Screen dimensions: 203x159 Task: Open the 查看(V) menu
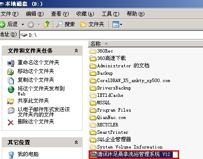(x=60, y=14)
